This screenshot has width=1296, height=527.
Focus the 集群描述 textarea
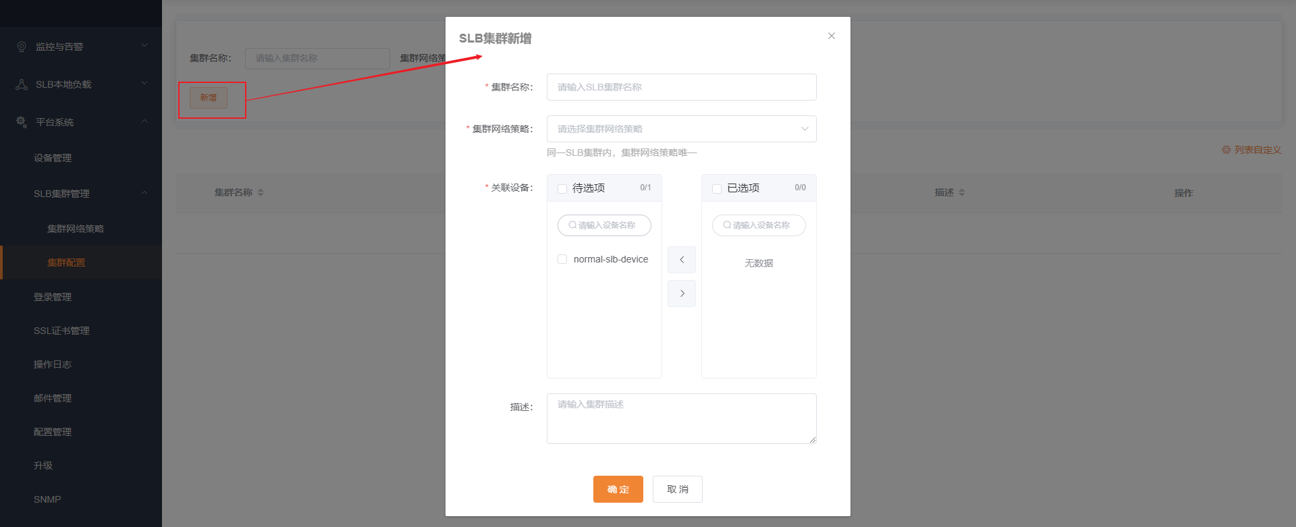click(x=682, y=418)
